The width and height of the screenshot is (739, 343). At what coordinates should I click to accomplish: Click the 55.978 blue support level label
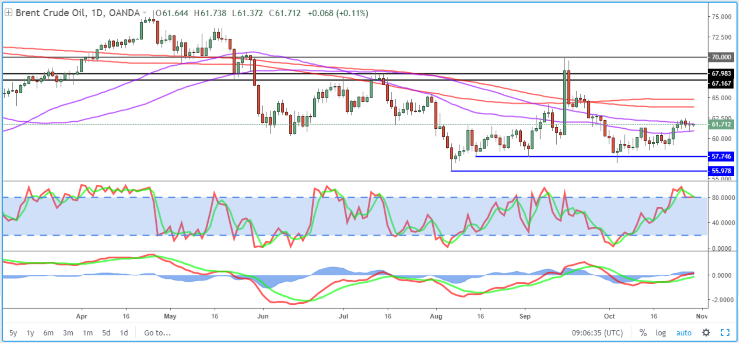tap(721, 171)
